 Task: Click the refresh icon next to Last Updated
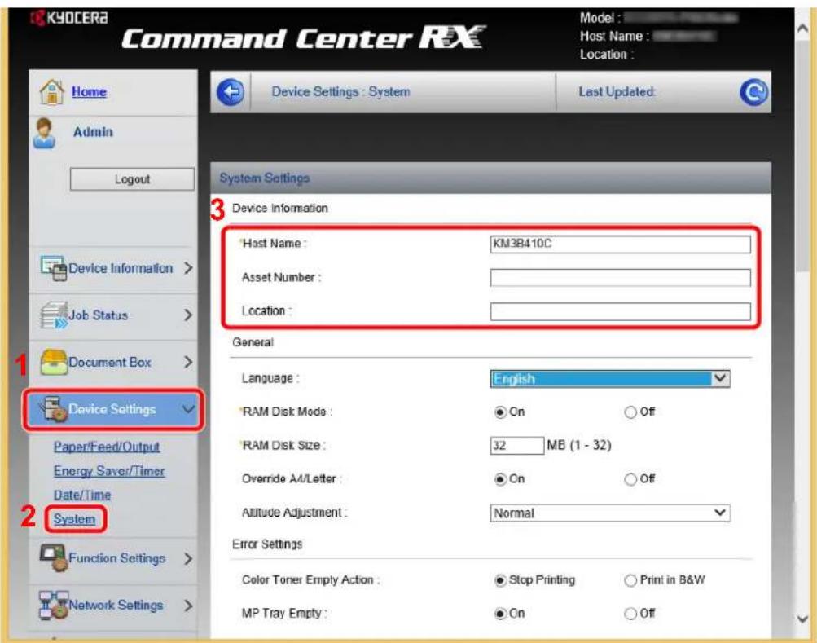click(x=753, y=92)
